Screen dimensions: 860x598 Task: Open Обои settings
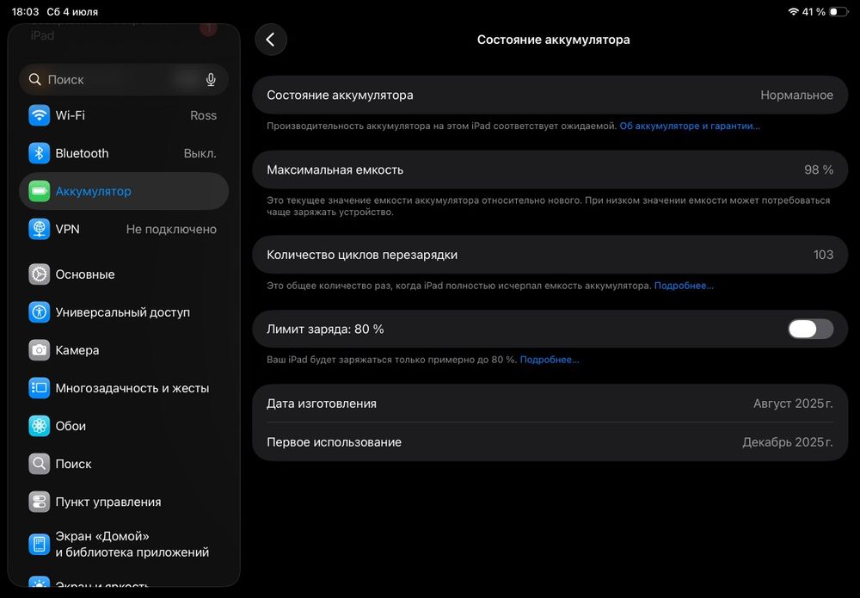124,426
